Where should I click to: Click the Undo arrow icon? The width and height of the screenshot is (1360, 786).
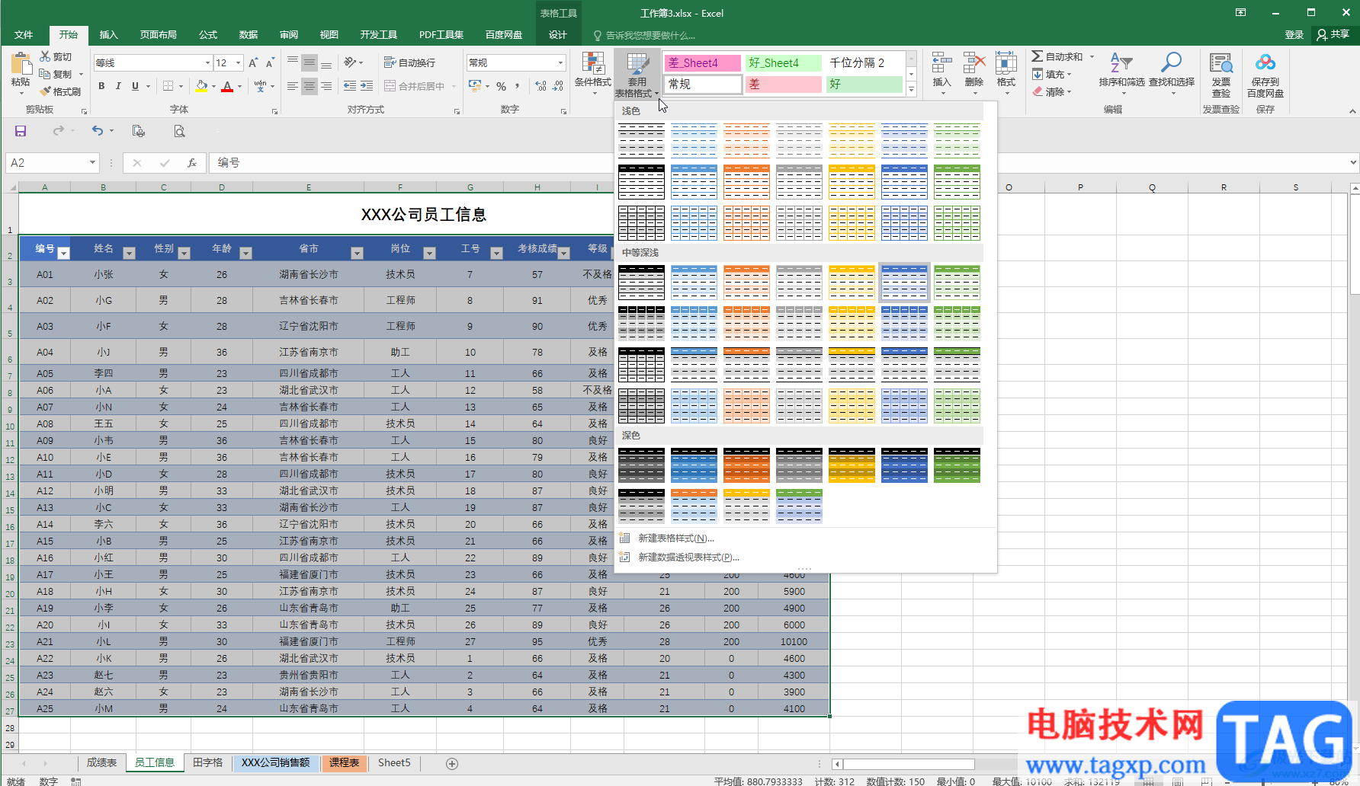97,131
